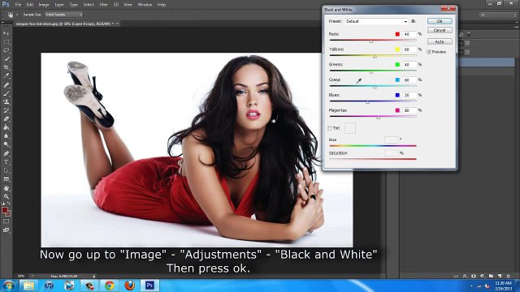Select the Hand tool in the toolbox

click(6, 188)
